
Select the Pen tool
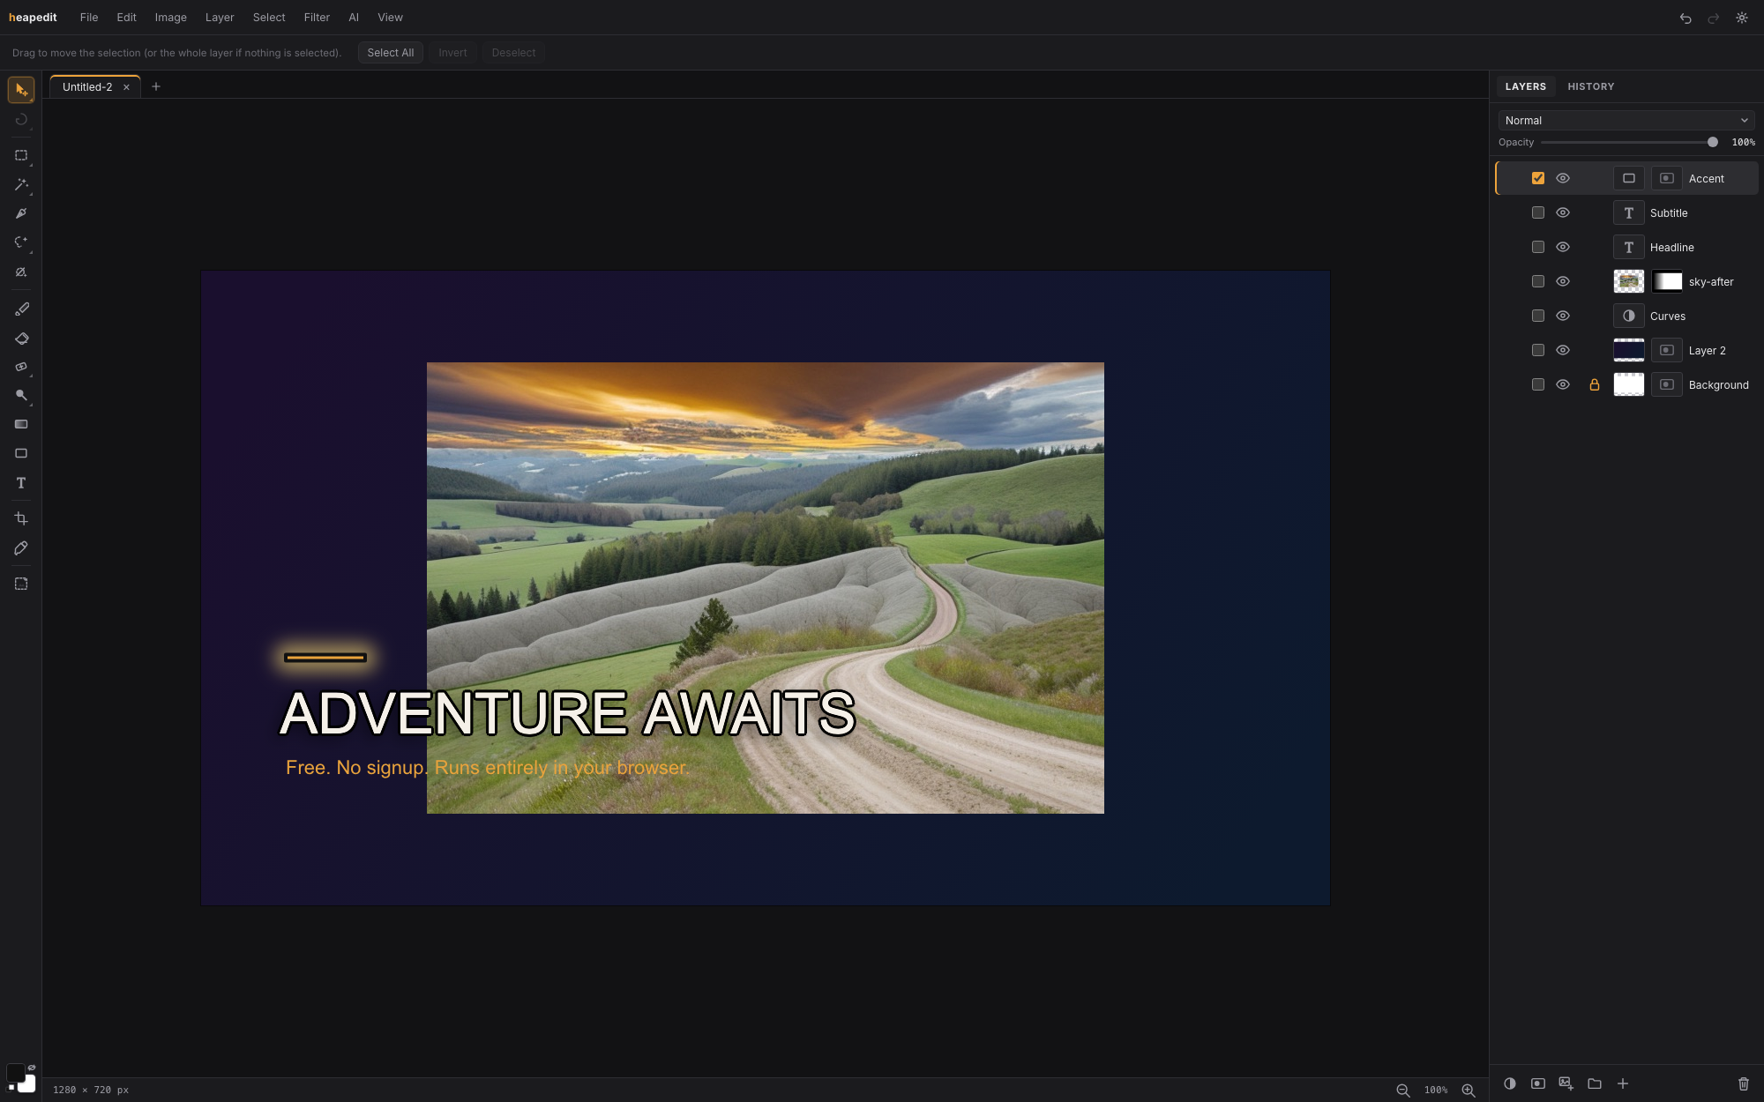(x=21, y=213)
